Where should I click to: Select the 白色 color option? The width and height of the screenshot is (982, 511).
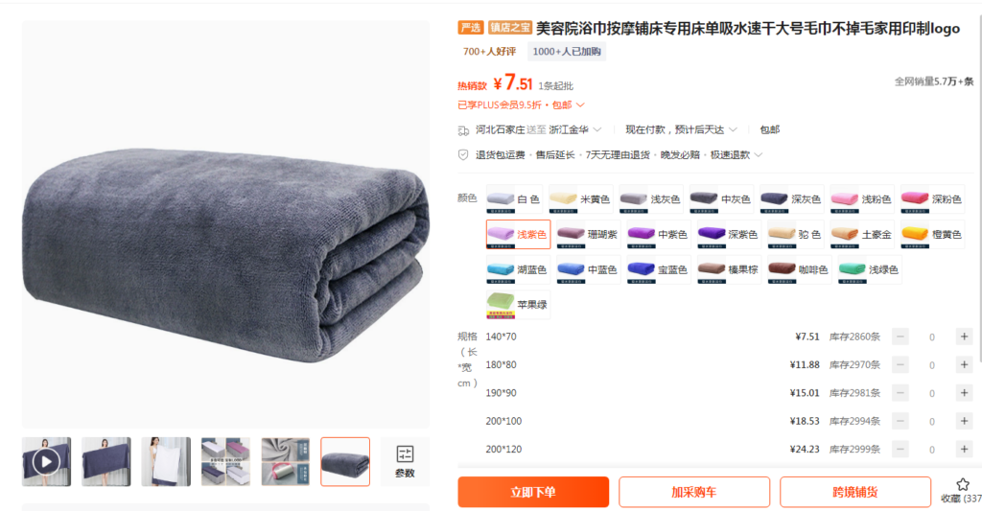[x=514, y=199]
